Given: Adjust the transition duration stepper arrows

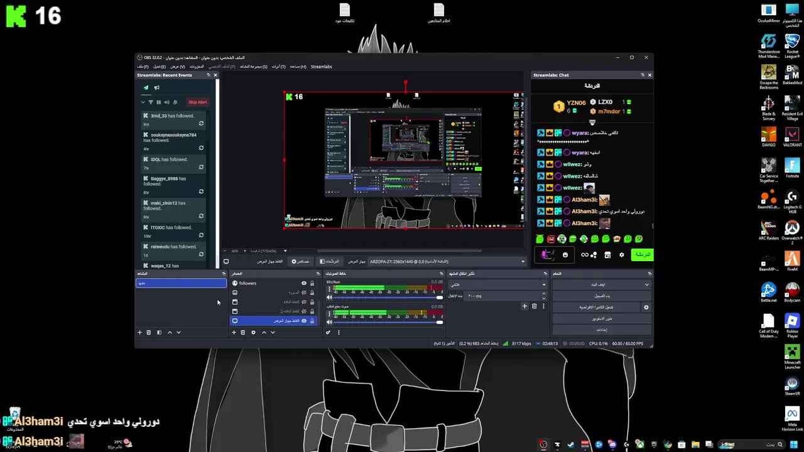Looking at the screenshot, I should click(544, 296).
